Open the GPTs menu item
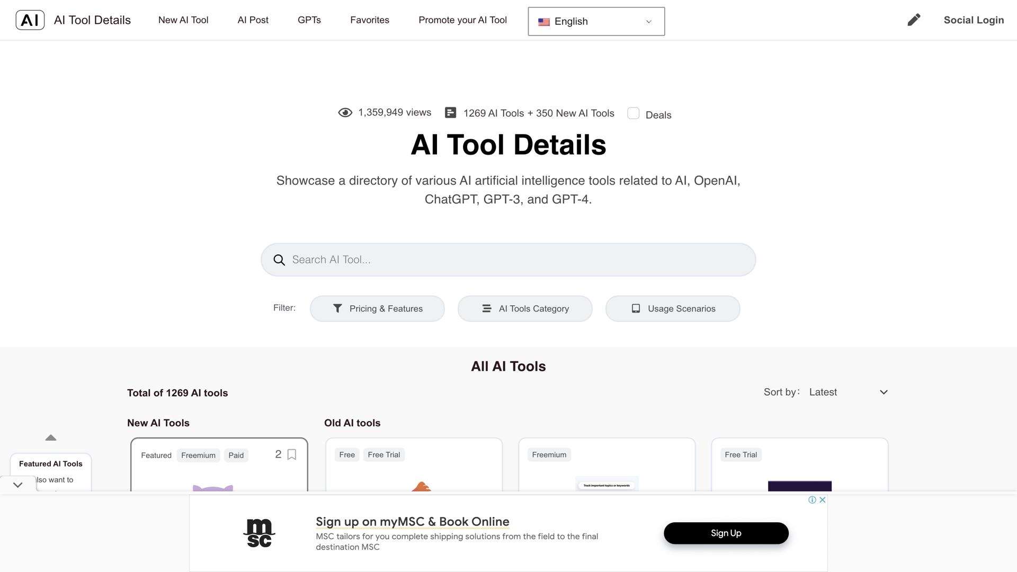The image size is (1017, 572). coord(309,20)
